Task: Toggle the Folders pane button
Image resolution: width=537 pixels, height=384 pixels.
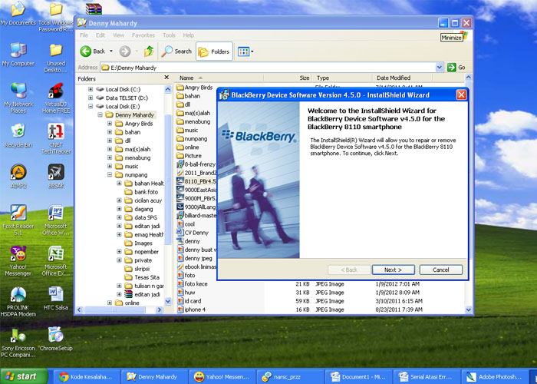Action: tap(214, 51)
